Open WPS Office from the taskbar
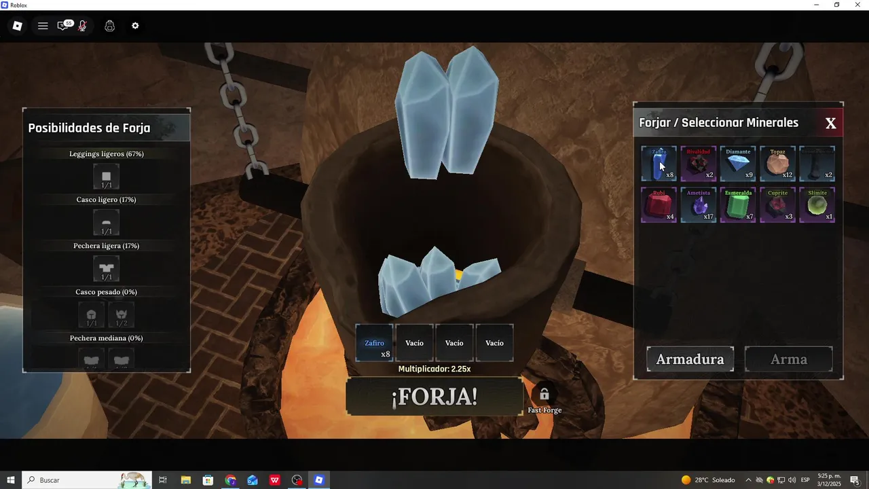 (x=275, y=480)
